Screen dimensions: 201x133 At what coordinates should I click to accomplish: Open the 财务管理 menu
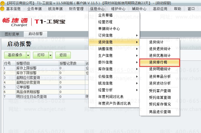tap(76, 9)
